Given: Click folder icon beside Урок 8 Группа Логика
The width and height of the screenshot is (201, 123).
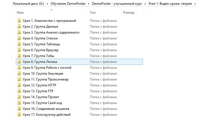Looking at the screenshot, I should point(19,62).
